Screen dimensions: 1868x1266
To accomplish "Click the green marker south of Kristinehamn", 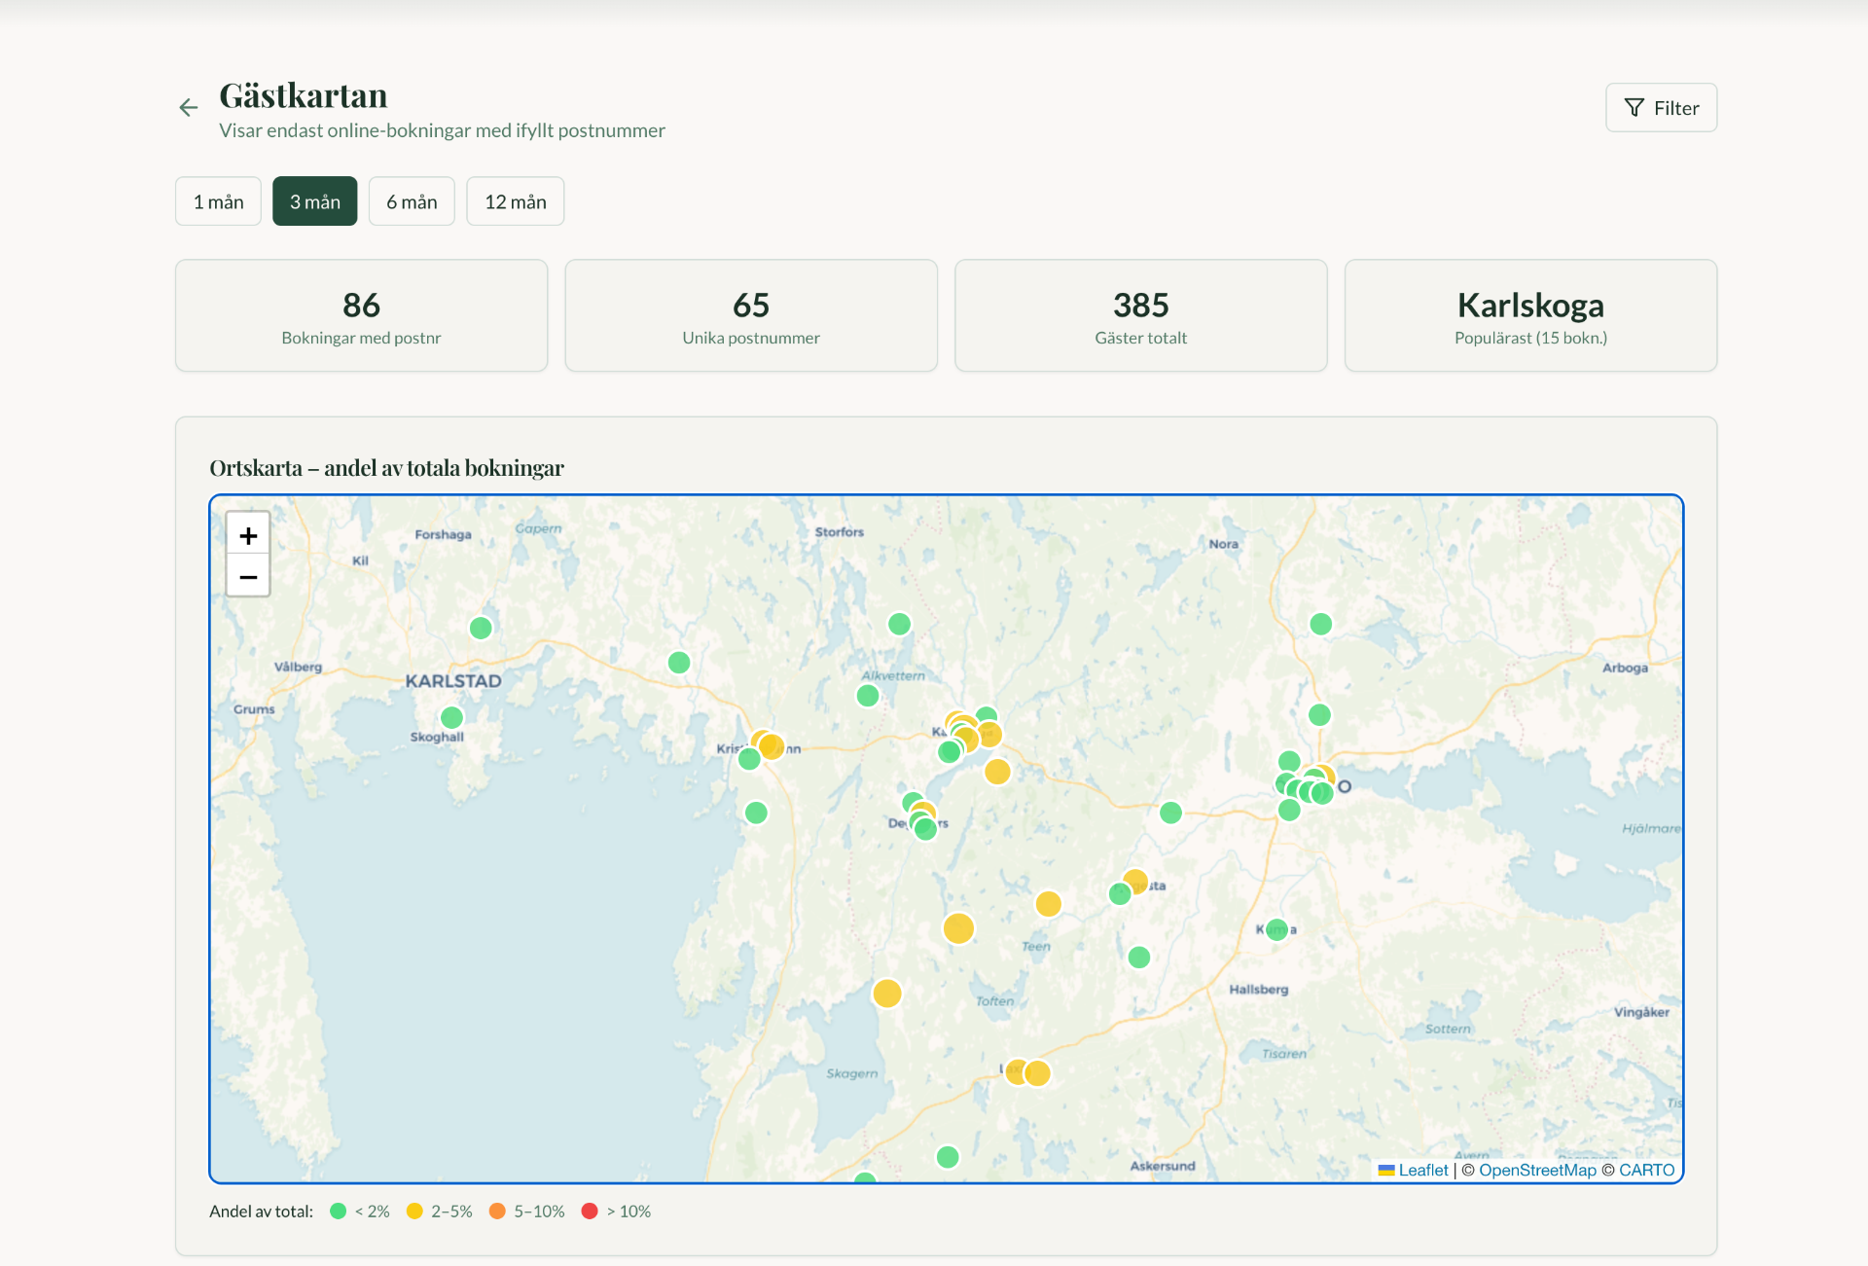I will click(756, 813).
